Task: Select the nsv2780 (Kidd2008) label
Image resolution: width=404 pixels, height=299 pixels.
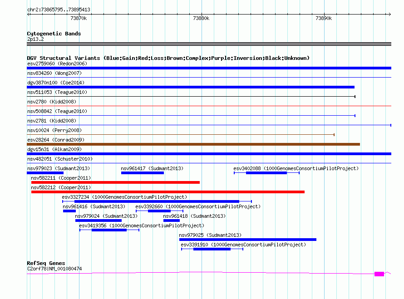Action: pos(52,102)
